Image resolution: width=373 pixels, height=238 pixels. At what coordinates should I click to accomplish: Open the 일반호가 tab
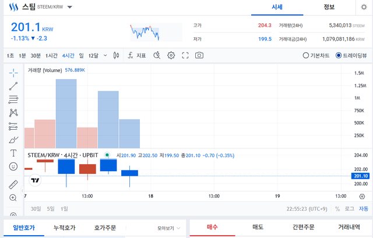point(24,228)
